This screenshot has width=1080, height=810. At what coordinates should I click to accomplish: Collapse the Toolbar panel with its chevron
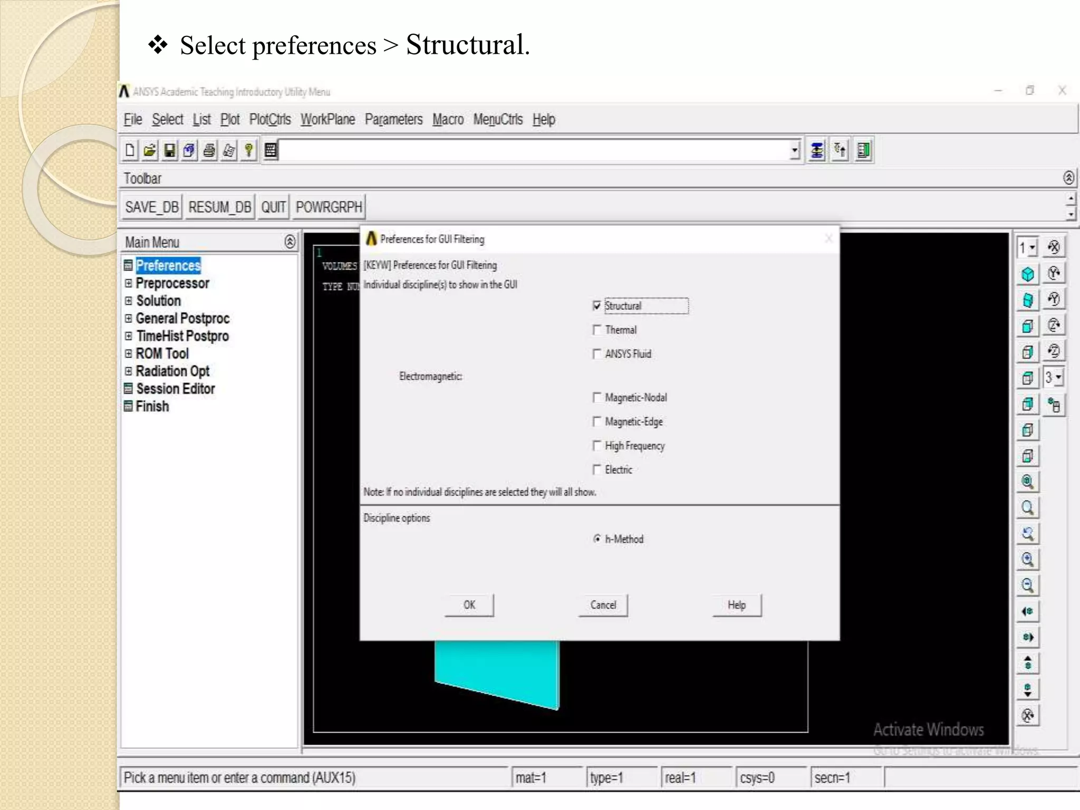(x=1068, y=178)
